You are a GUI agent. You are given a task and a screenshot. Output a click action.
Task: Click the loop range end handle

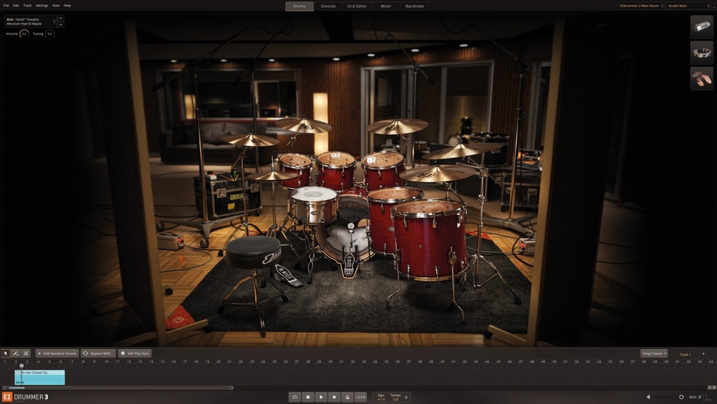point(232,388)
